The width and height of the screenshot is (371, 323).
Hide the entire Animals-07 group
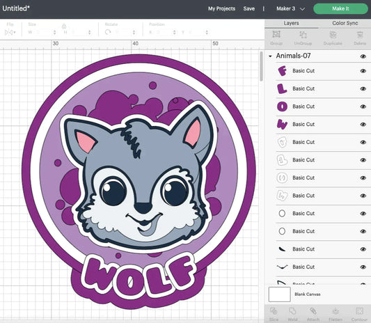point(363,56)
